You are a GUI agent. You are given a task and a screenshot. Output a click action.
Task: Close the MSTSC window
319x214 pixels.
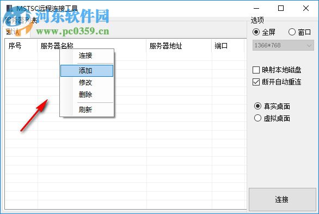[306, 8]
